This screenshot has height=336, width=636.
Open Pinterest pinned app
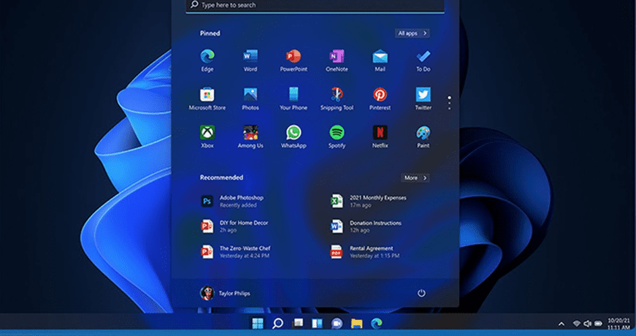[x=380, y=99]
